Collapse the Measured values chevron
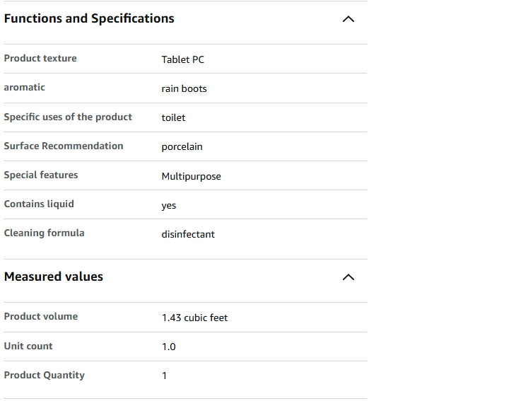Image resolution: width=528 pixels, height=401 pixels. coord(348,277)
